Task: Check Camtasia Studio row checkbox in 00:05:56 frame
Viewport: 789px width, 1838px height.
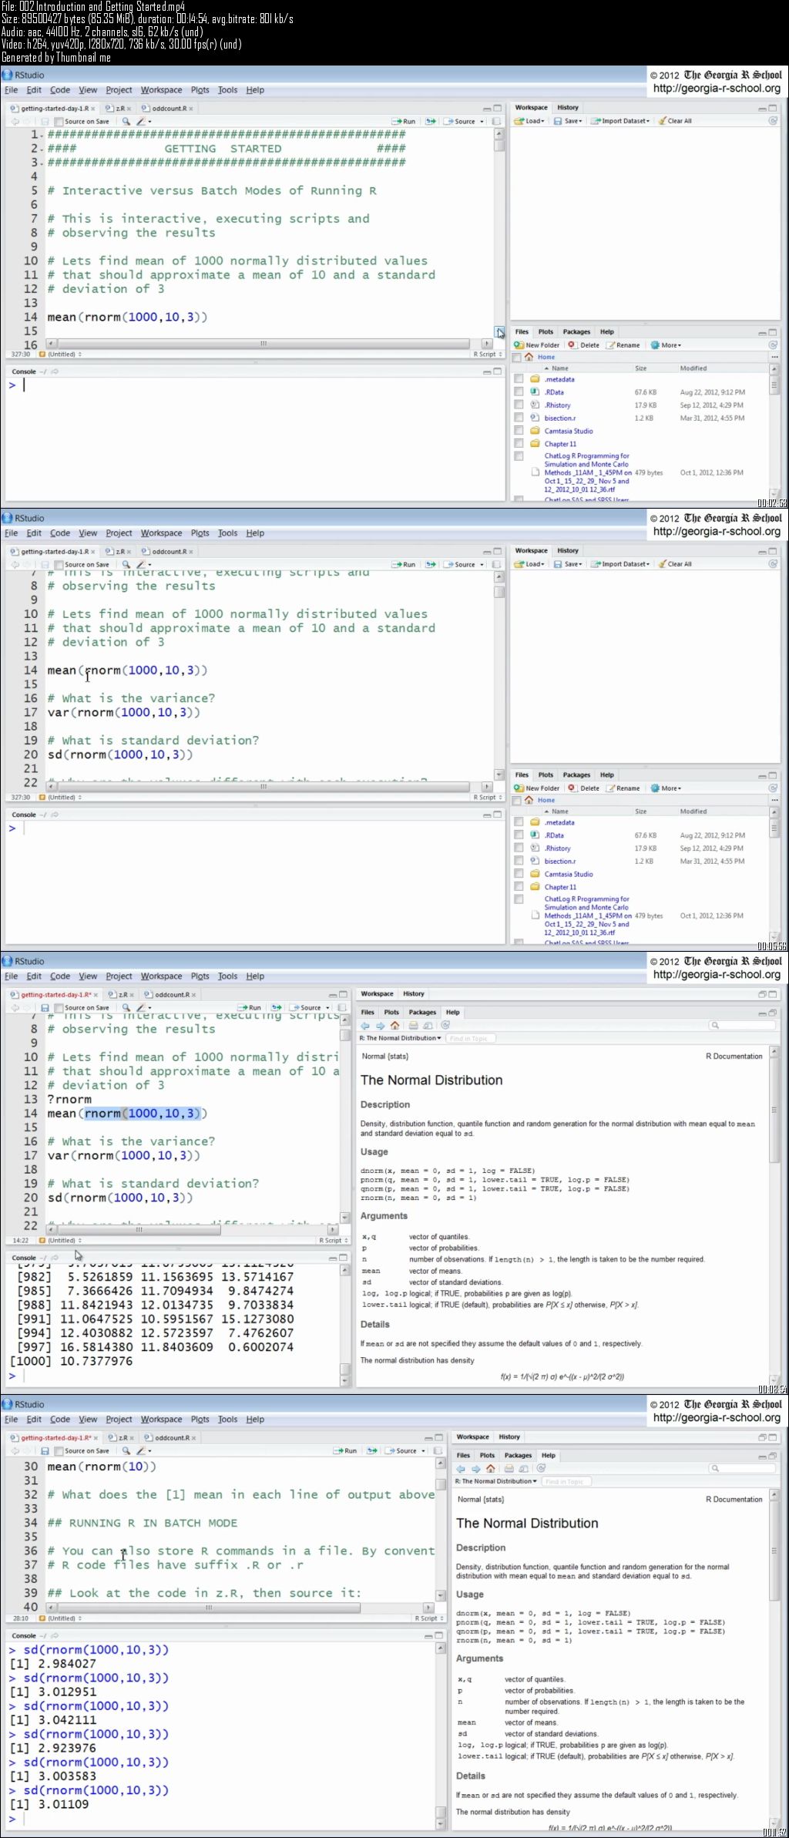Action: [519, 874]
